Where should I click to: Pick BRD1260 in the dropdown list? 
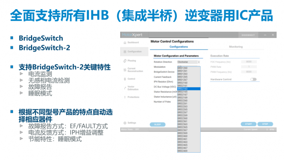[188, 68]
